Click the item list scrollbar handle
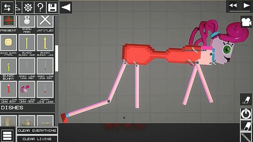The image size is (253, 142). 57,58
